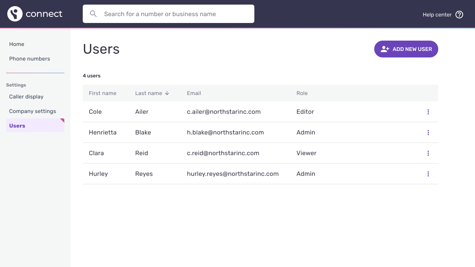Screen dimensions: 475x267
Task: Click the Connect logo icon
Action: point(15,14)
